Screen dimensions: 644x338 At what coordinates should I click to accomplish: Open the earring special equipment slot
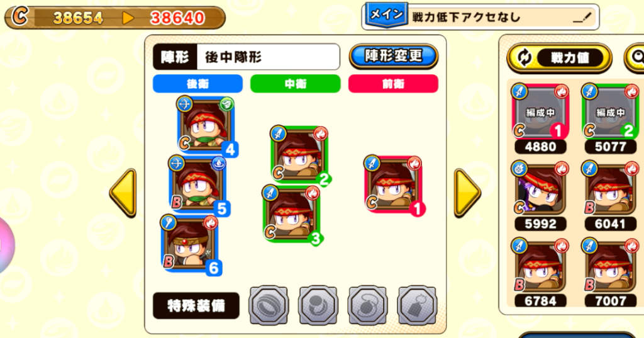click(x=318, y=305)
